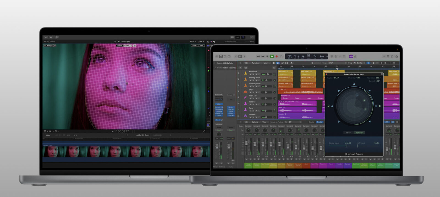440x197 pixels.
Task: Expand the Region MIDI Defaults disclosure triangle
Action: [215, 63]
